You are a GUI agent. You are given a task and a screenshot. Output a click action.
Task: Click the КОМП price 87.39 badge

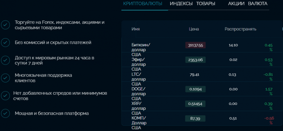coord(196,119)
